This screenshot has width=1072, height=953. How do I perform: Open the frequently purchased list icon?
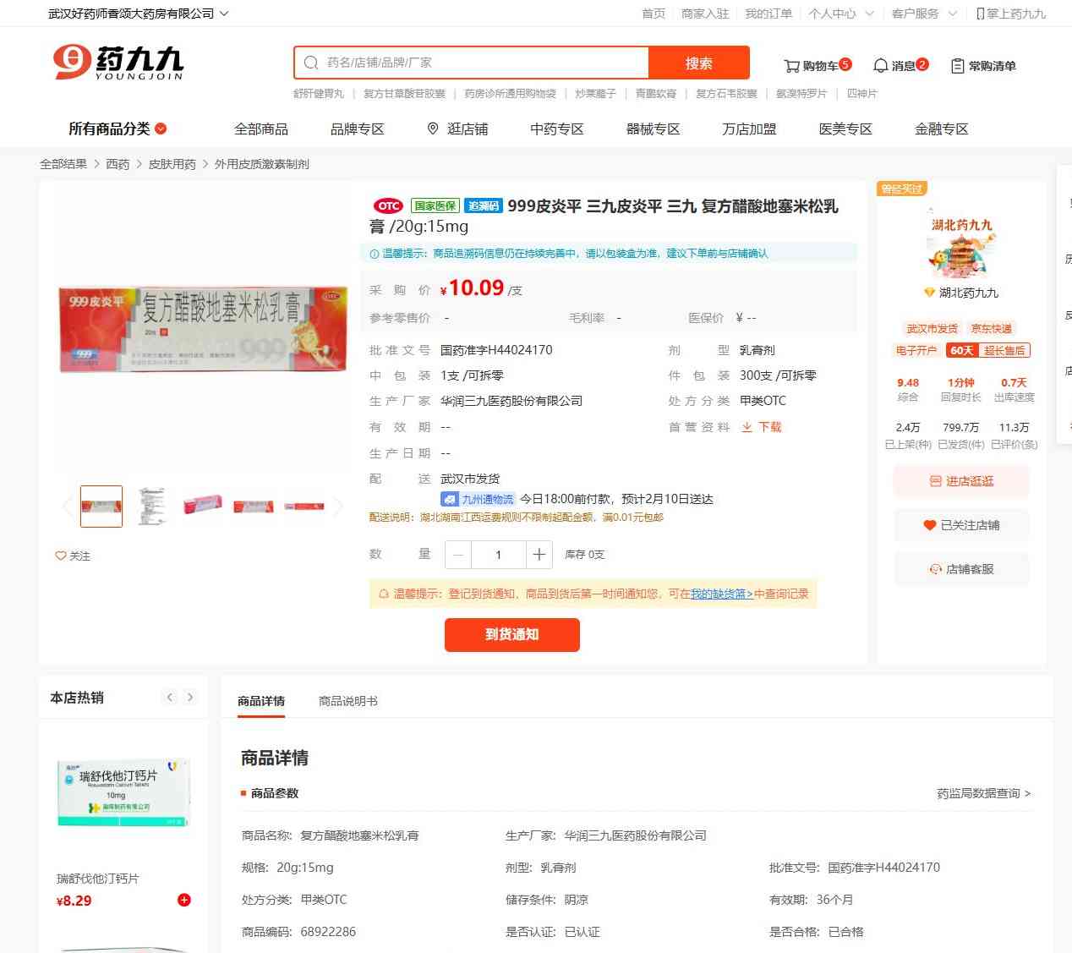[958, 66]
